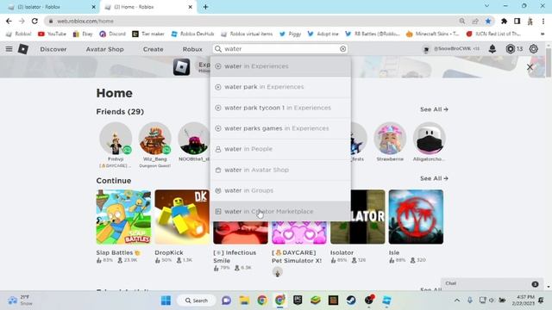The width and height of the screenshot is (552, 310).
Task: Open the notifications bell
Action: [492, 49]
